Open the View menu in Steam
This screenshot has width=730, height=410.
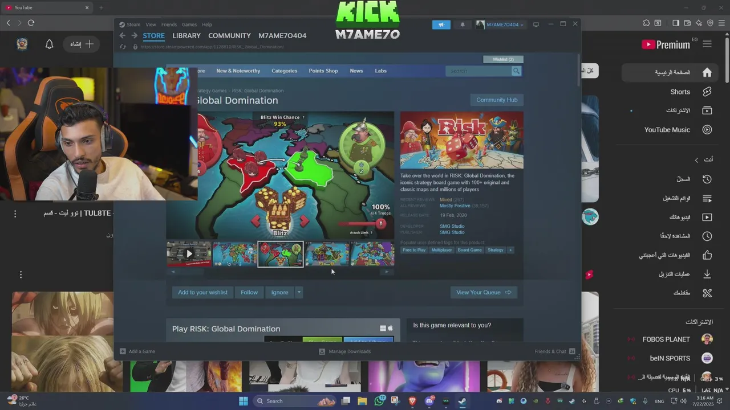click(x=151, y=24)
